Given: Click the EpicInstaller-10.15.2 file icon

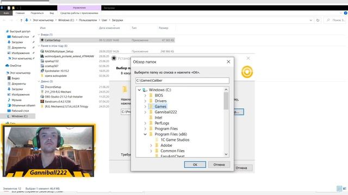Looking at the screenshot, I should point(42,71).
